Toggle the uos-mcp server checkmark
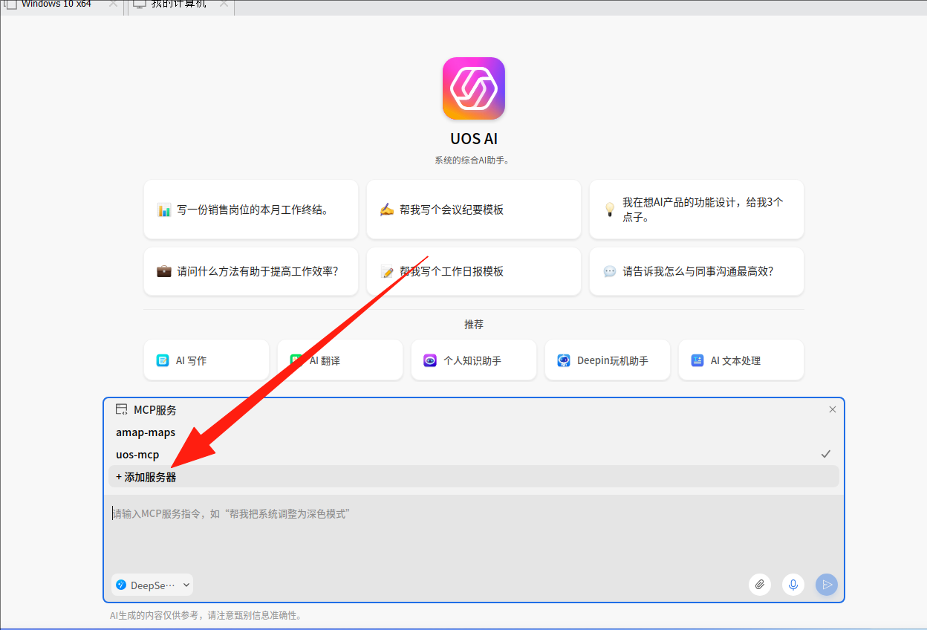 click(826, 454)
